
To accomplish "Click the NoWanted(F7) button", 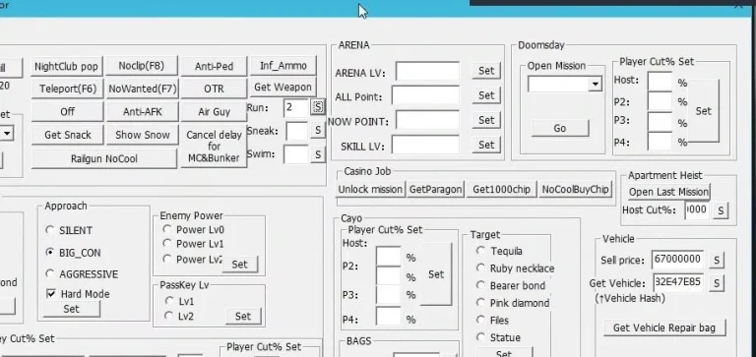I will tap(143, 89).
